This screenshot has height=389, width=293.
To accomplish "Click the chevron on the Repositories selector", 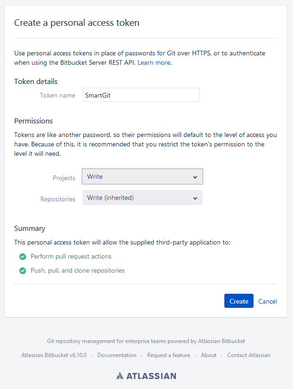I will coord(195,198).
